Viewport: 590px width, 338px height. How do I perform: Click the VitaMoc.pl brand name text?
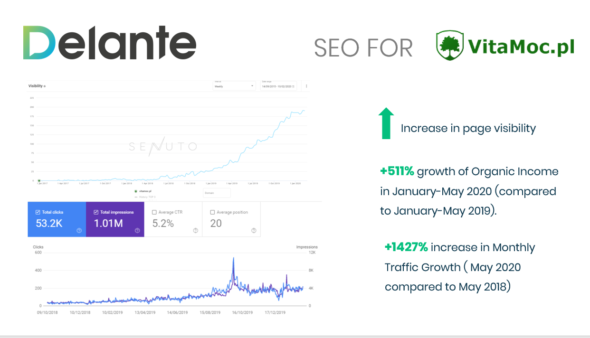coord(521,47)
